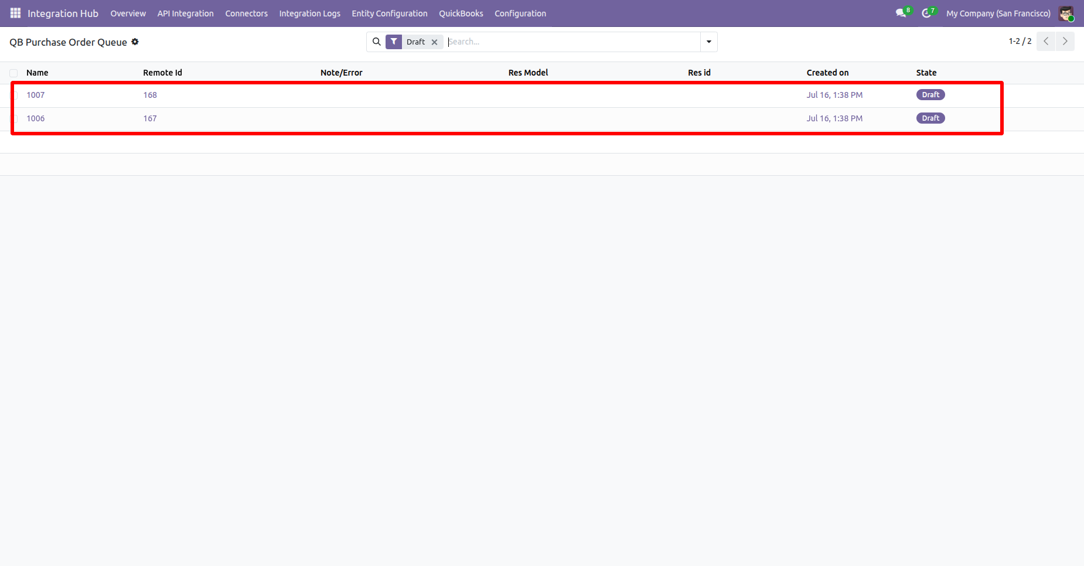Open the record named 1007
Screen dimensions: 1084x566
(36, 95)
